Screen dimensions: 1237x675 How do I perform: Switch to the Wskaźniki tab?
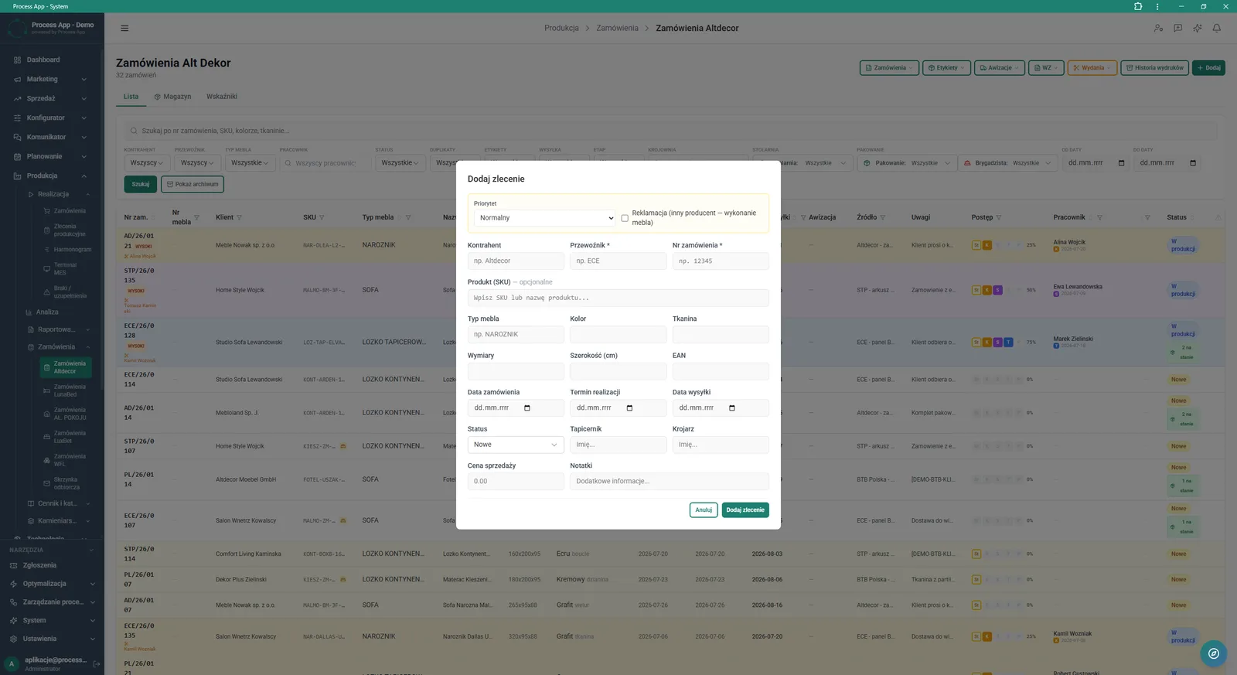tap(221, 97)
